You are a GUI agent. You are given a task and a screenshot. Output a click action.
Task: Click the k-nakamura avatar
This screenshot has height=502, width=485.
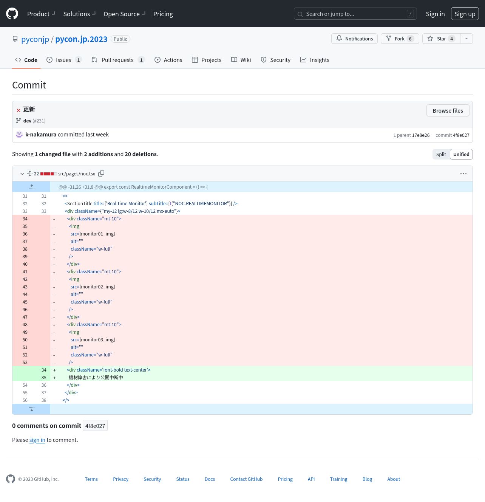click(x=19, y=135)
